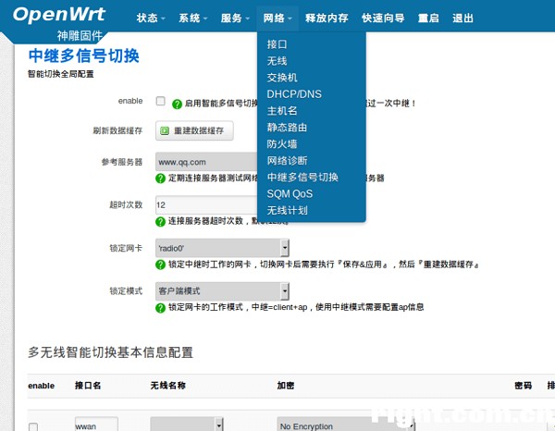Image resolution: width=555 pixels, height=431 pixels.
Task: Open the No Encryption dropdown in table
Action: tap(346, 425)
